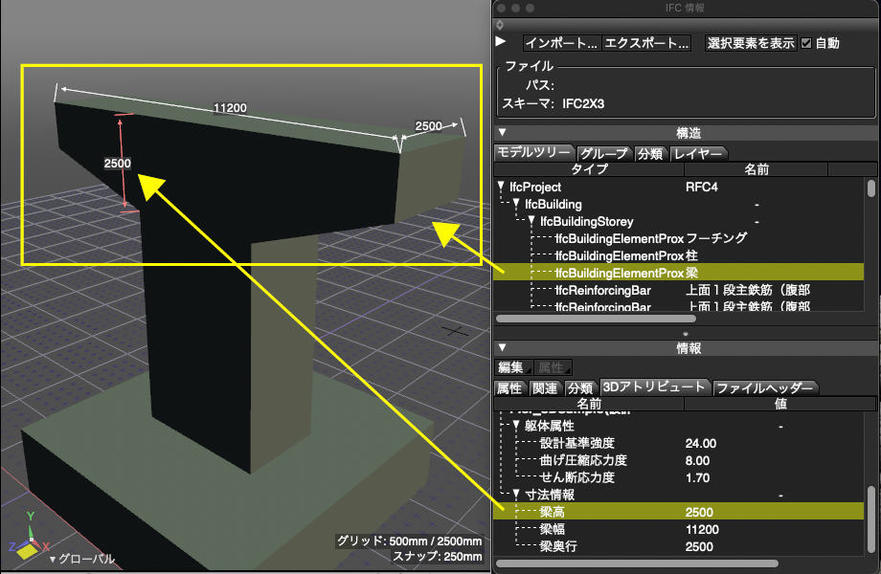Viewport: 881px width, 574px height.
Task: Click the スナップ 250mm readout
Action: 438,556
